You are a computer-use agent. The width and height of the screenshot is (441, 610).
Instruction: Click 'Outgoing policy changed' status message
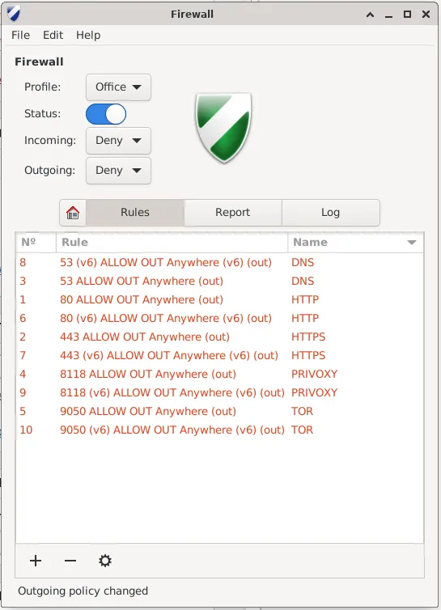coord(83,591)
